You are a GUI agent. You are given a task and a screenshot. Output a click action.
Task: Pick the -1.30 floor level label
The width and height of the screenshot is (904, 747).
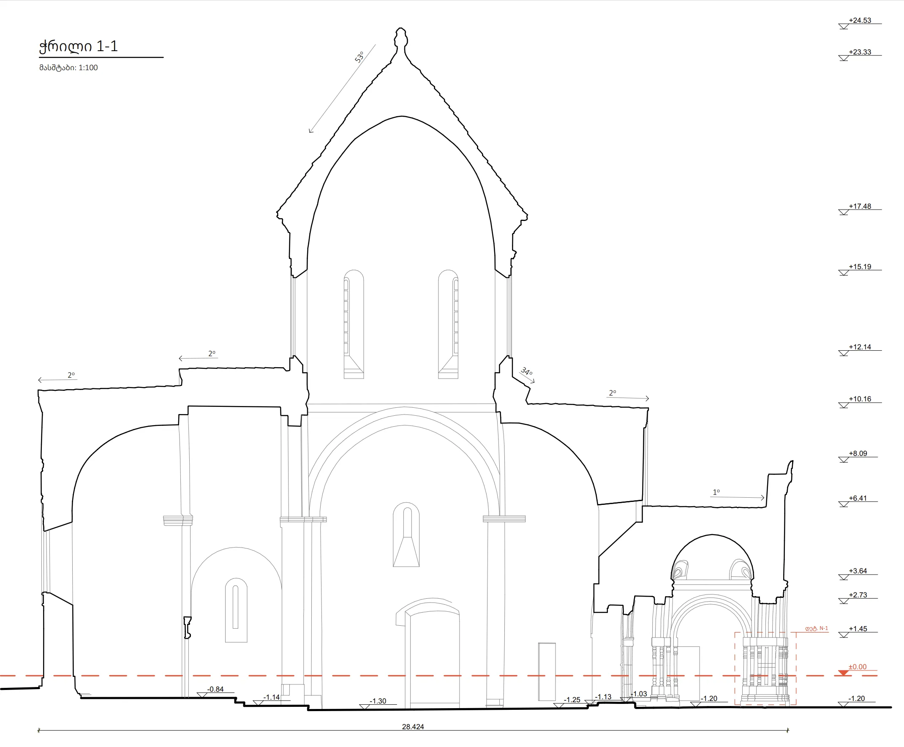pos(378,701)
